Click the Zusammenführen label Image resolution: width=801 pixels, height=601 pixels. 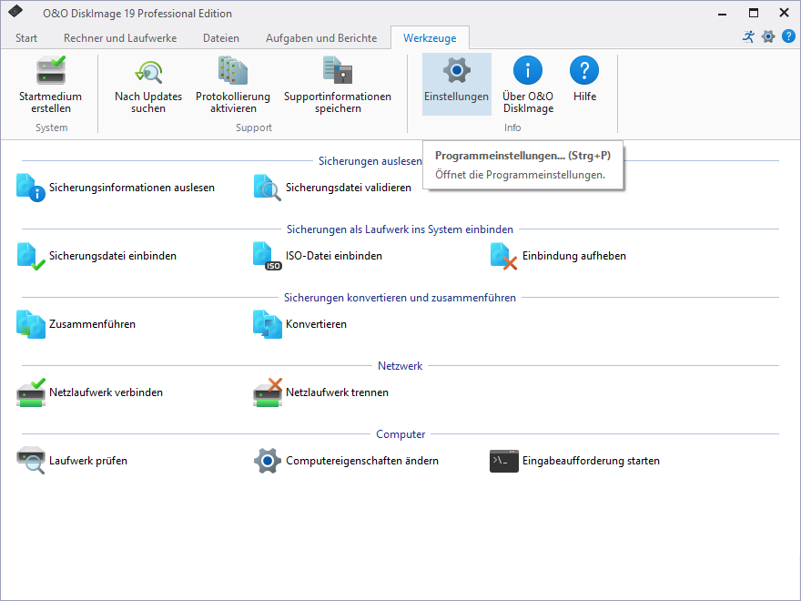92,324
